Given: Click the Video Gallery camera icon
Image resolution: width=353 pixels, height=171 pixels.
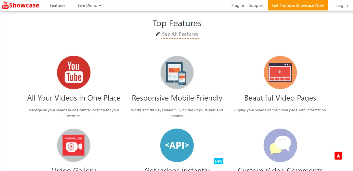Looking at the screenshot, I should (74, 145).
